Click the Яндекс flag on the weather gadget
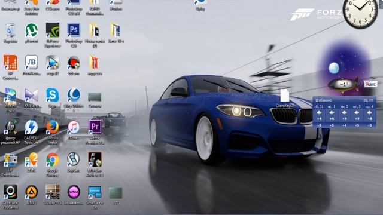The width and height of the screenshot is (383, 215). [370, 84]
